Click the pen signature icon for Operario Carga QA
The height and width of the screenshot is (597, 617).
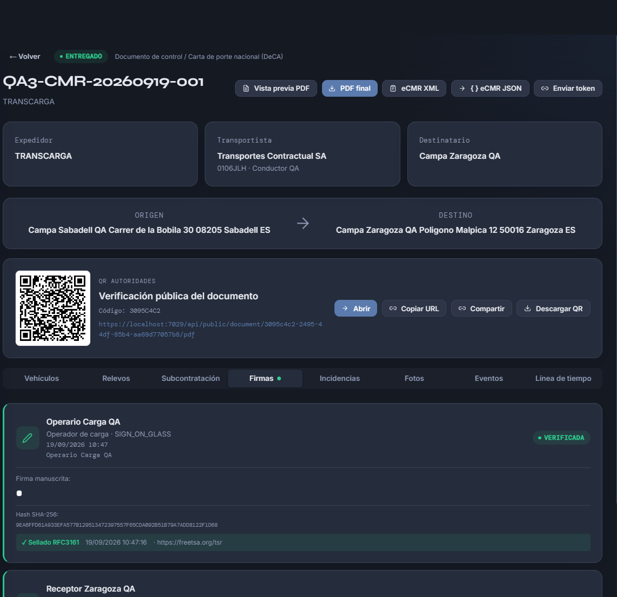tap(28, 438)
